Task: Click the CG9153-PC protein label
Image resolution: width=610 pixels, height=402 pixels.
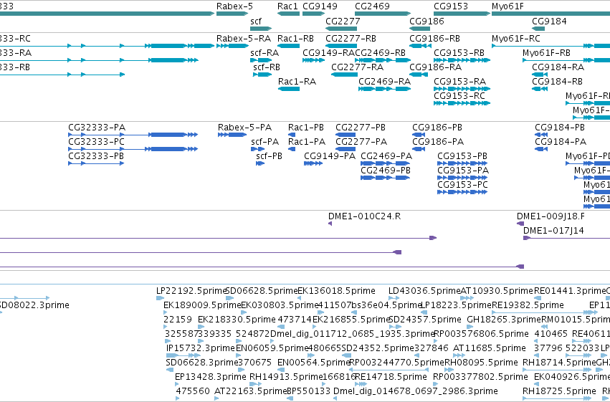Action: [x=462, y=185]
